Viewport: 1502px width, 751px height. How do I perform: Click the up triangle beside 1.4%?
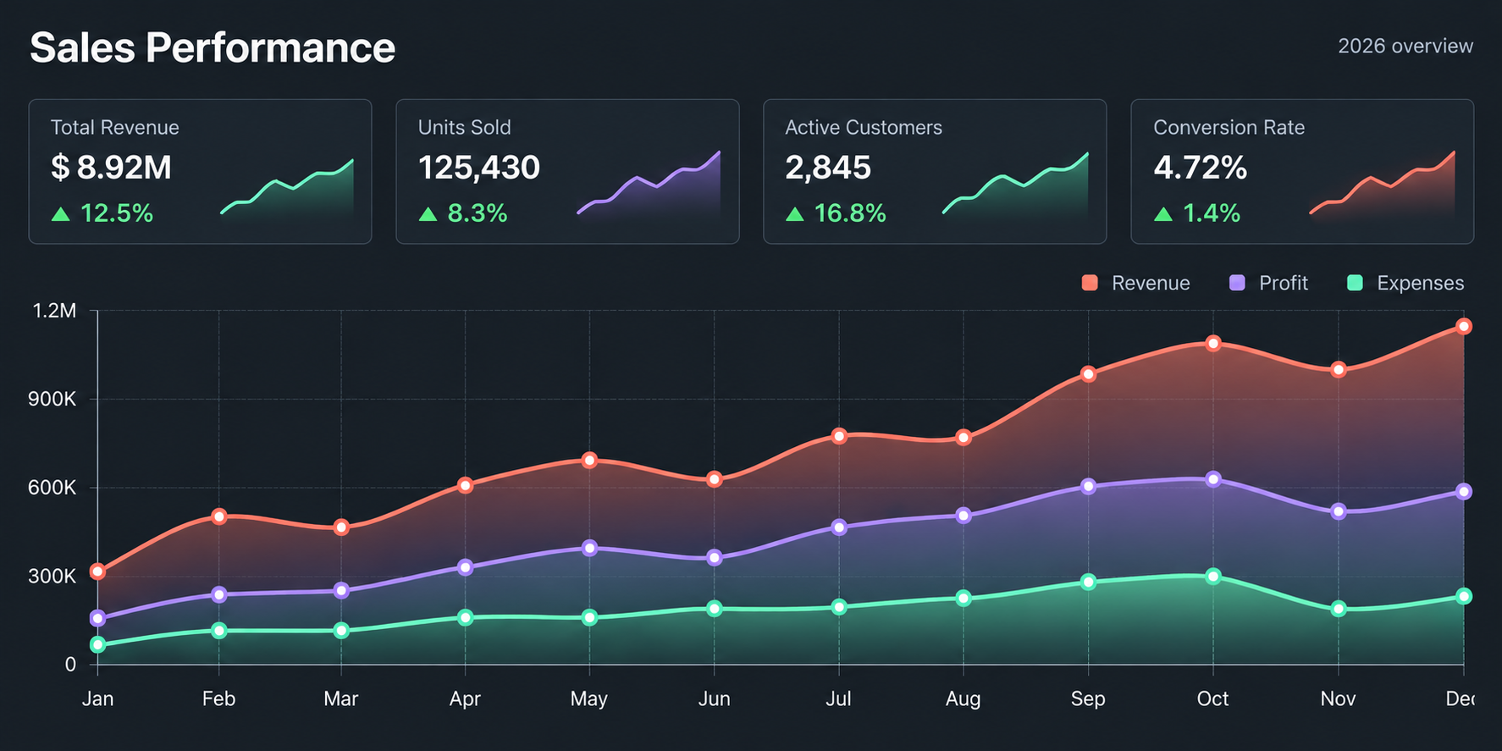[1163, 214]
